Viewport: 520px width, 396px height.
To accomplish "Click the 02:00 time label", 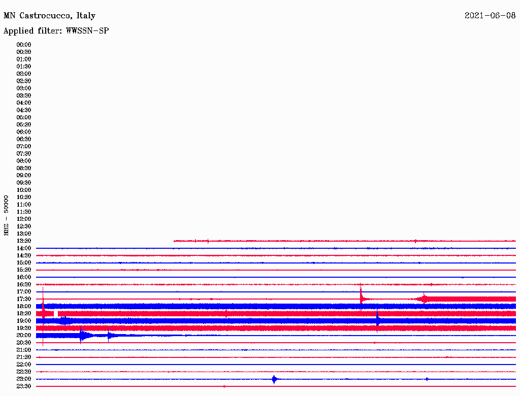I will 24,74.
